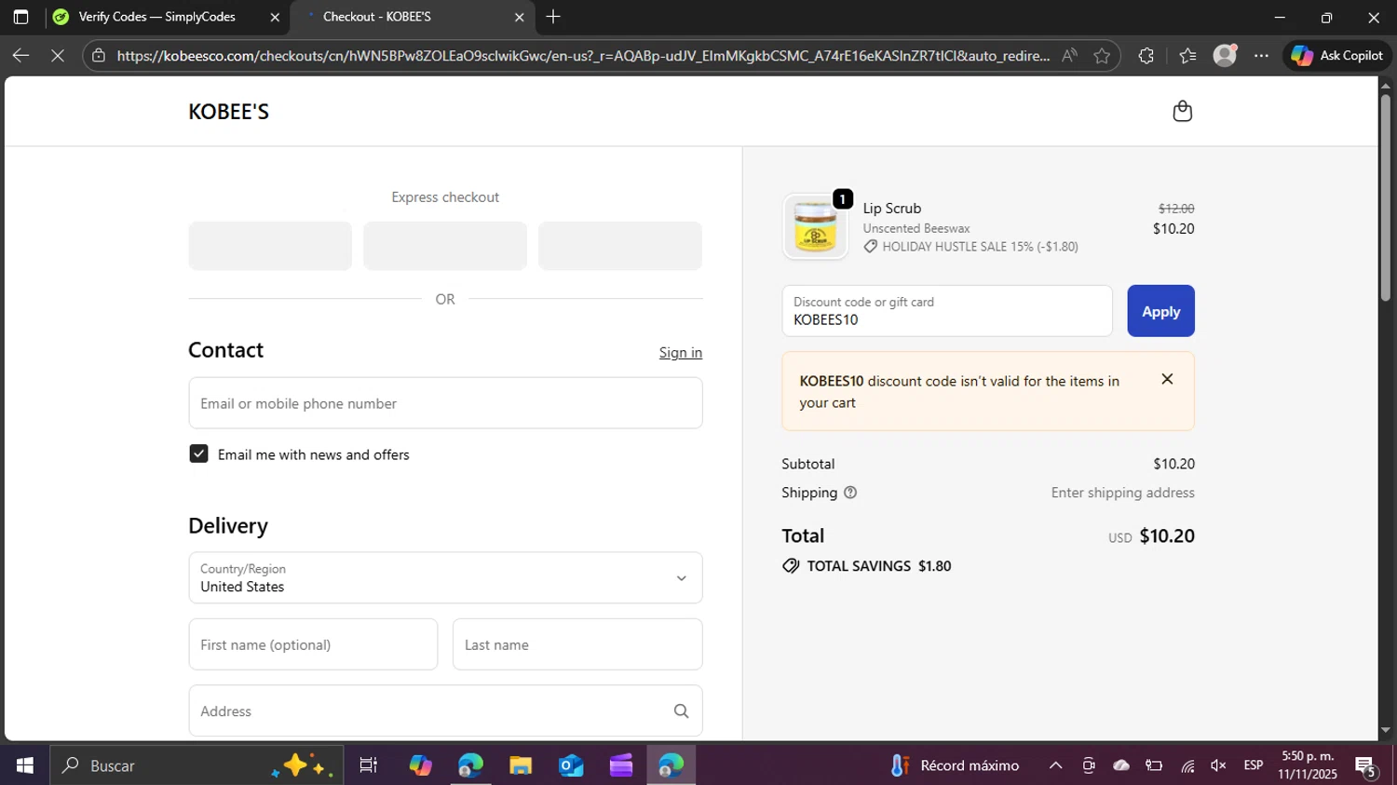
Task: Click the First name (optional) field
Action: click(313, 644)
